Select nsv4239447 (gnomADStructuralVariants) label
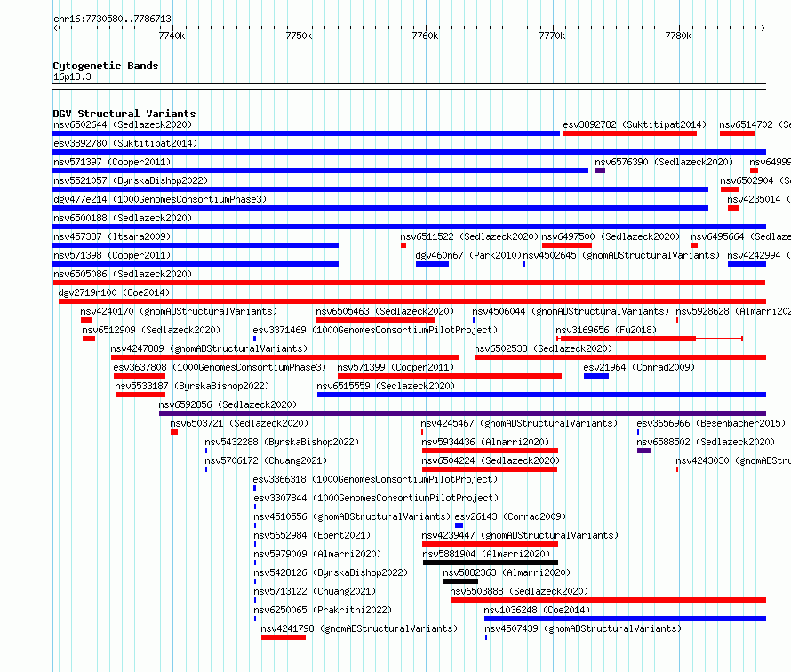This screenshot has height=672, width=791. (x=520, y=535)
